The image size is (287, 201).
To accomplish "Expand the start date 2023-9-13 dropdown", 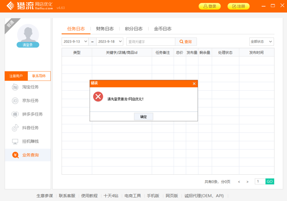I will pos(86,42).
